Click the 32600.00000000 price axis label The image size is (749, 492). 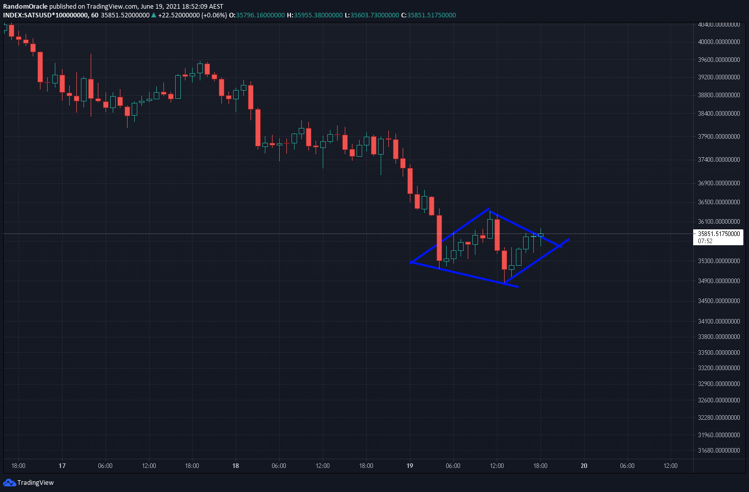pyautogui.click(x=719, y=400)
